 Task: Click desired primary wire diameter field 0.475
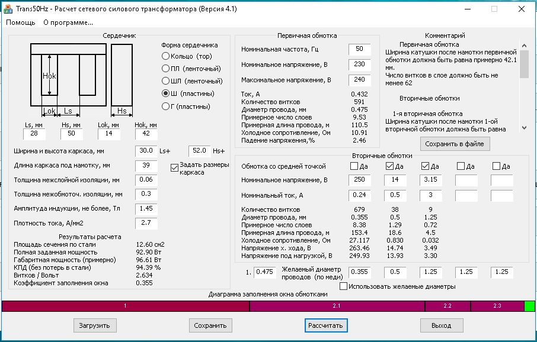[x=265, y=272]
